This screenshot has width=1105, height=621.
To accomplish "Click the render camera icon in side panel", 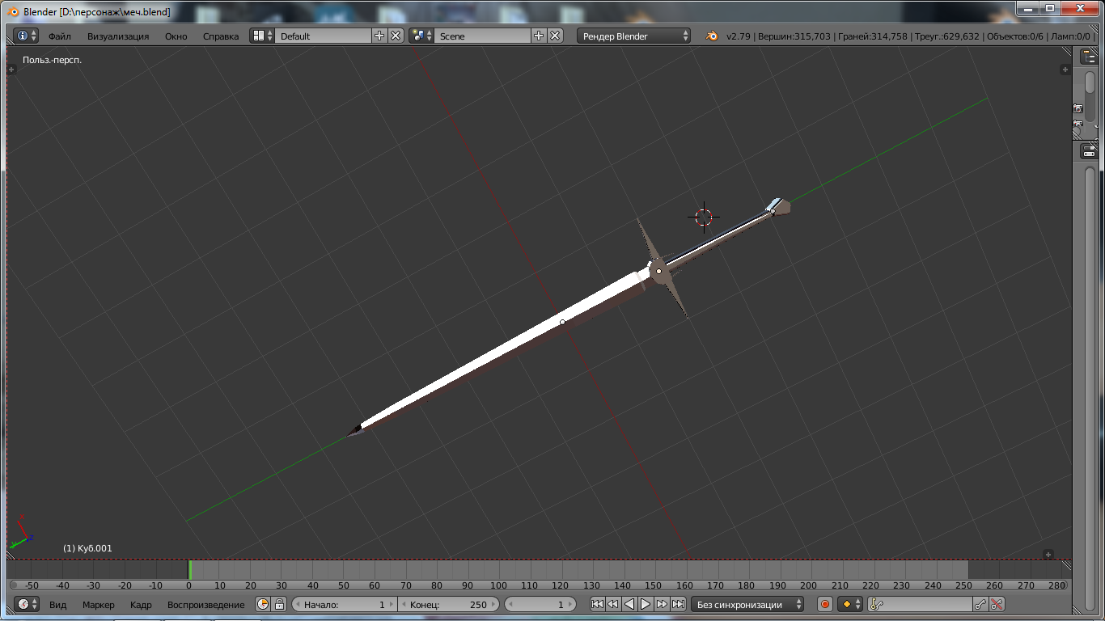I will [x=1077, y=108].
